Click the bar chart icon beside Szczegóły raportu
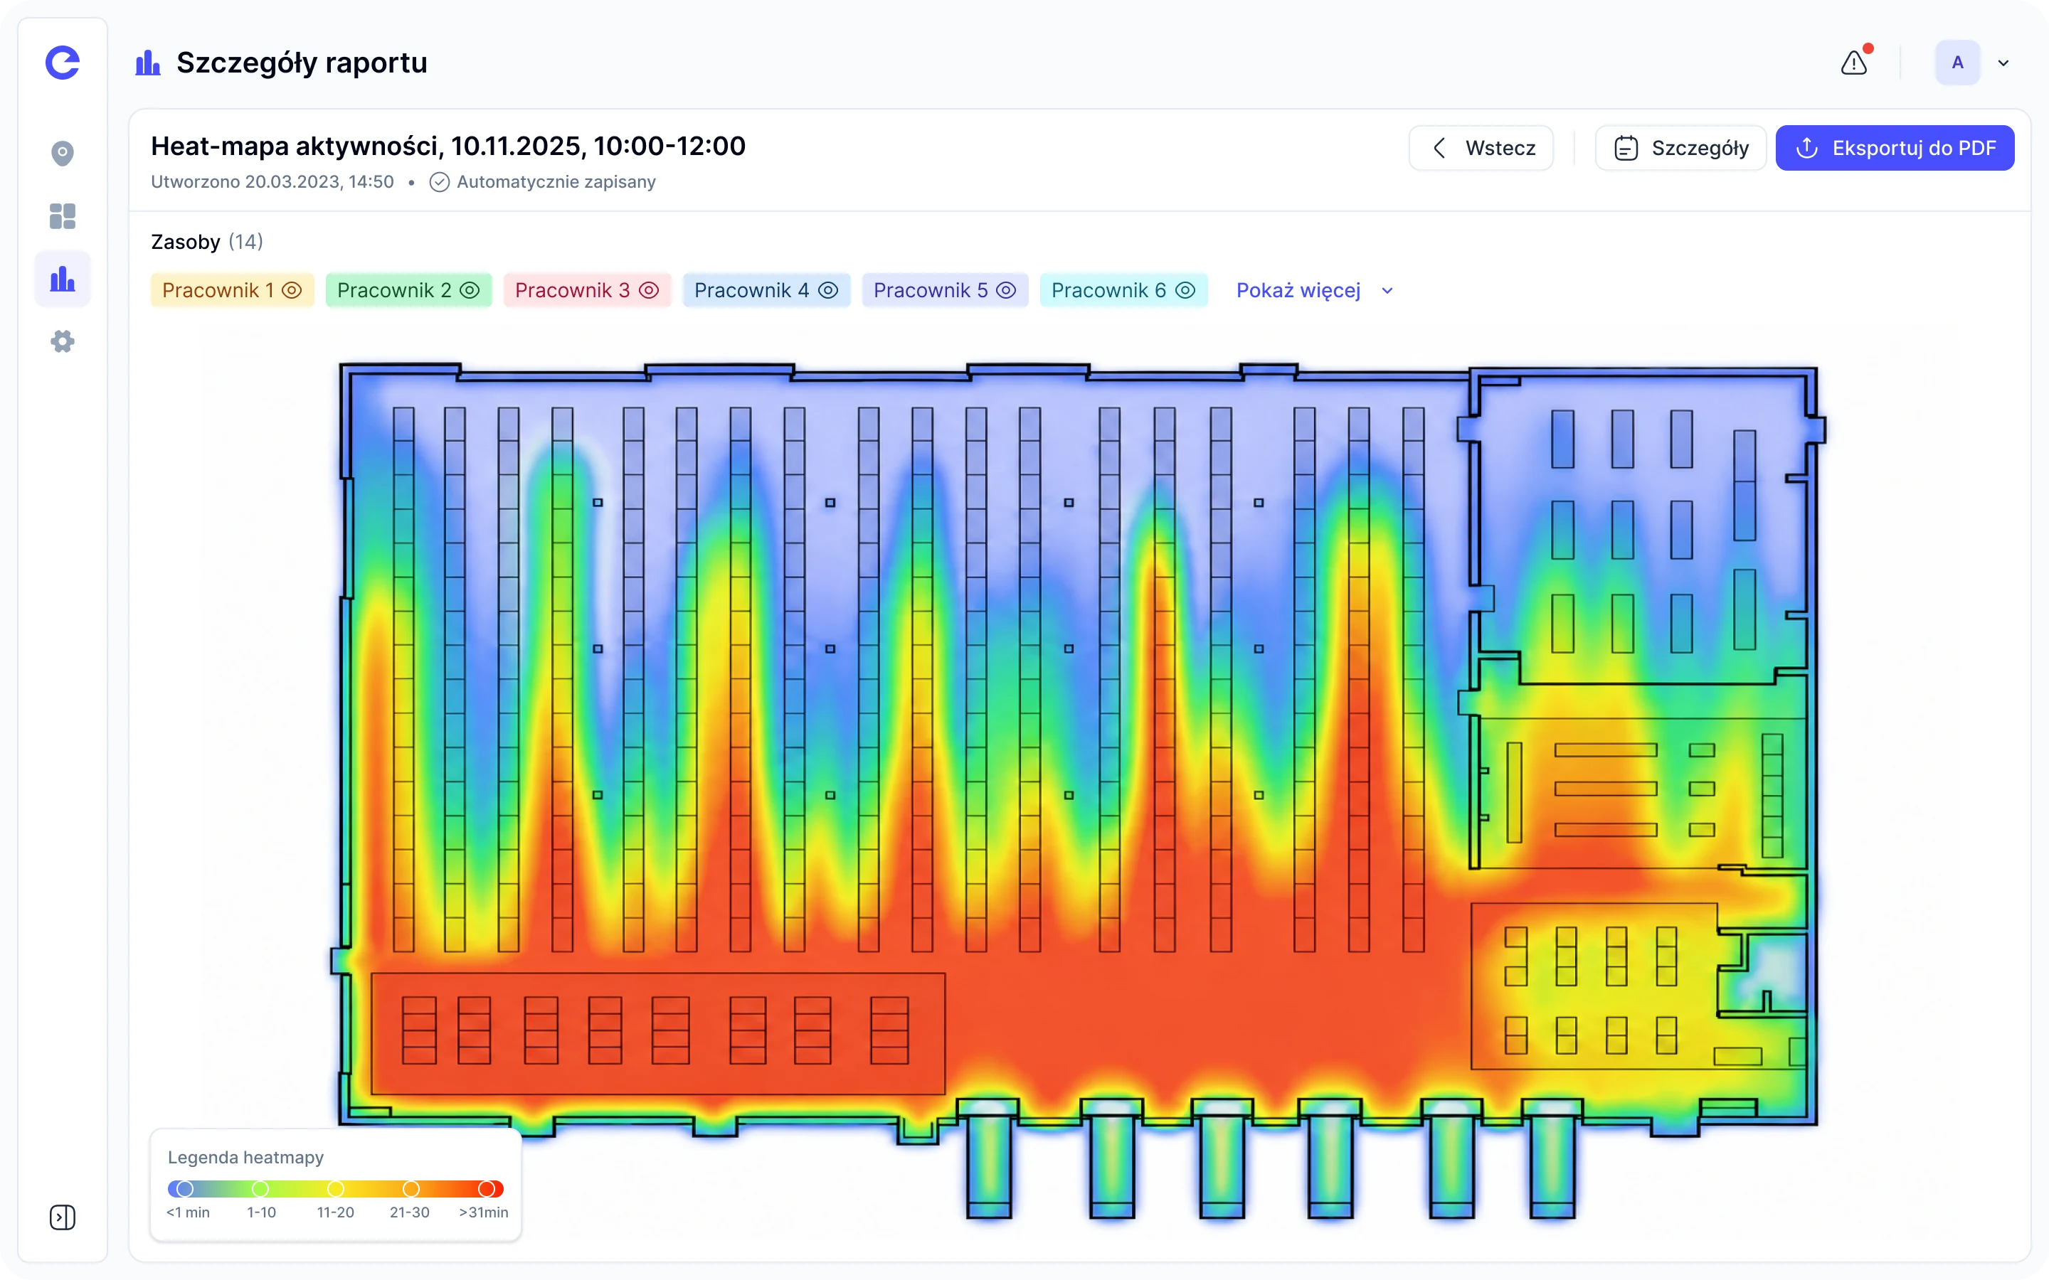Viewport: 2049px width, 1280px height. 148,63
